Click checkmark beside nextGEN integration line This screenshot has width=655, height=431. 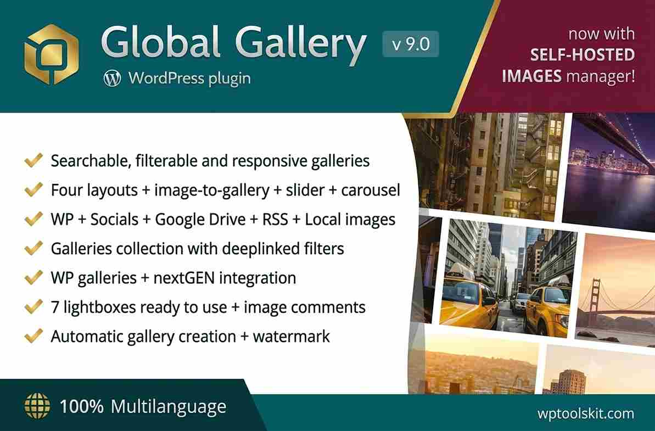point(33,277)
